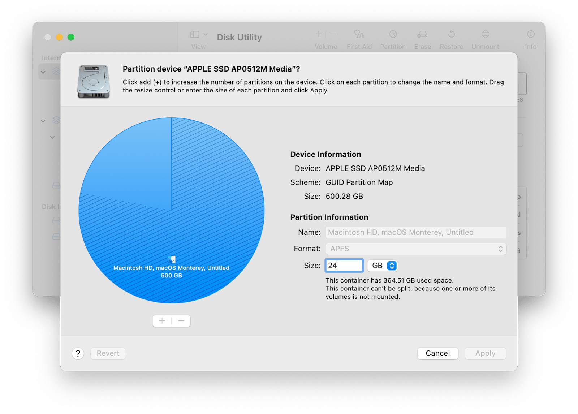Click the Unmount toolbar icon
The height and width of the screenshot is (414, 578).
[x=486, y=34]
